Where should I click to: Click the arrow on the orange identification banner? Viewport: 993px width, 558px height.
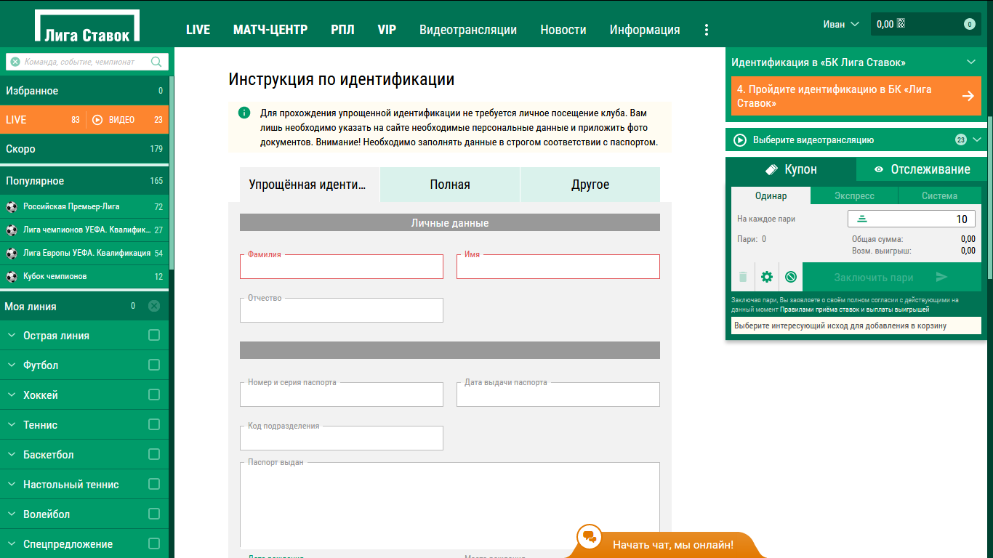click(x=968, y=96)
